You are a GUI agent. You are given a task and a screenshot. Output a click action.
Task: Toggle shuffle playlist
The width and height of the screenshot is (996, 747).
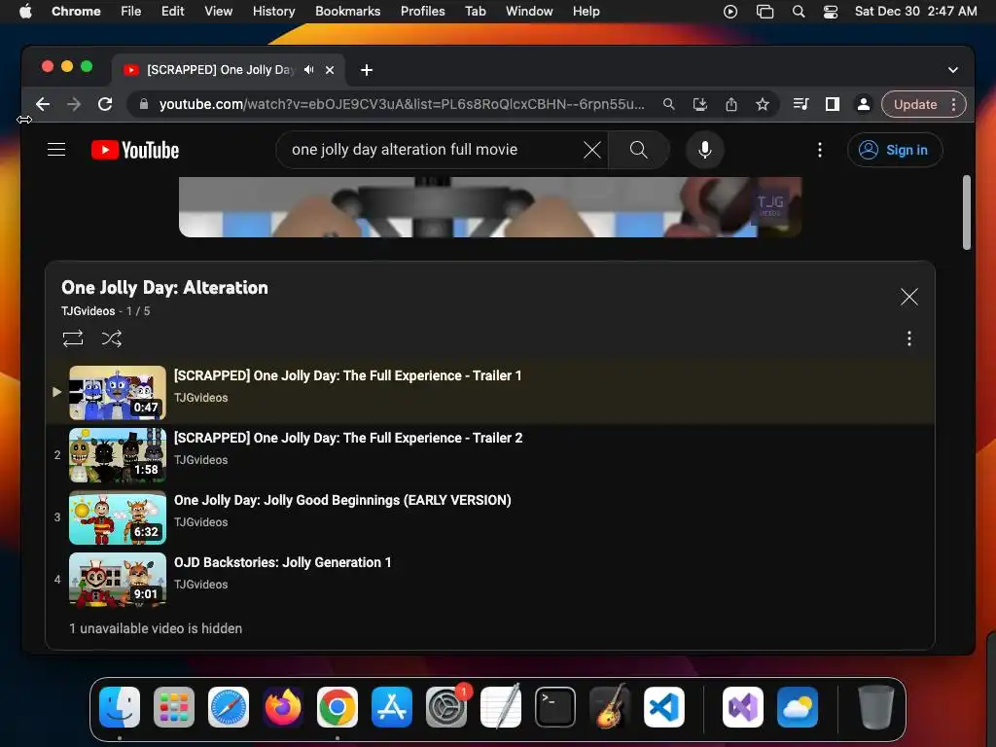[x=112, y=338]
